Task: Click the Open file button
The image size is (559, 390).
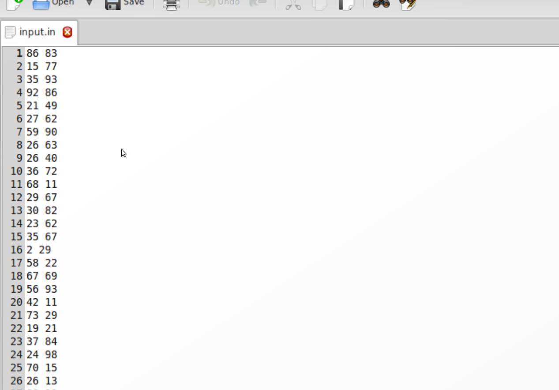Action: click(53, 4)
